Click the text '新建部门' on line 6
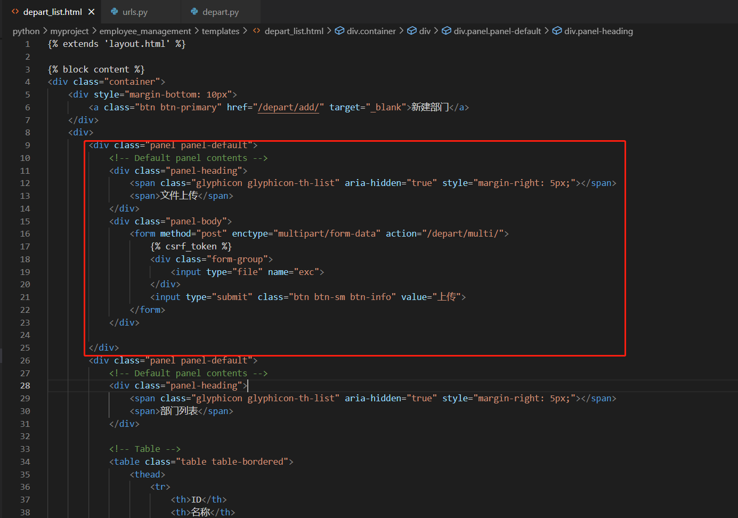The height and width of the screenshot is (518, 738). click(x=430, y=107)
